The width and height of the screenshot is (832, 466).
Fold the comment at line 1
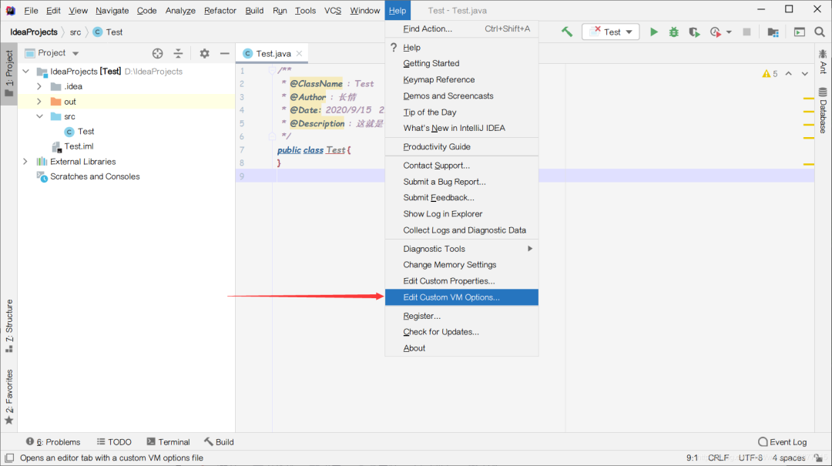click(x=272, y=70)
